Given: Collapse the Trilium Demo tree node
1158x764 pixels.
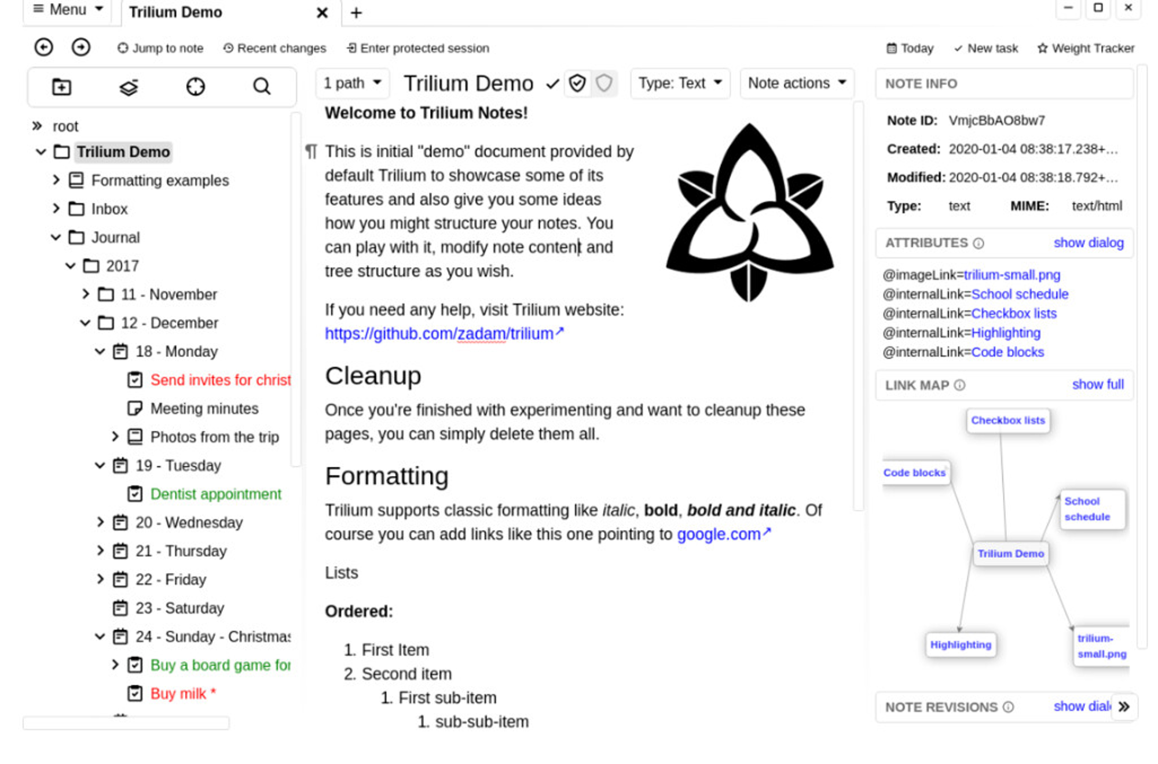Looking at the screenshot, I should [x=41, y=152].
